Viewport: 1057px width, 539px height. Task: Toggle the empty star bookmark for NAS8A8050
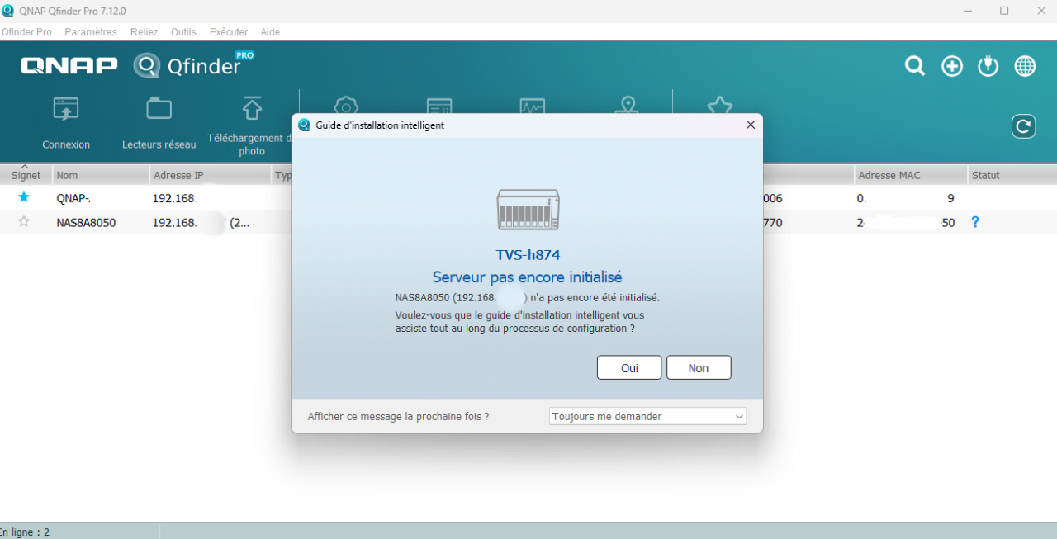(x=24, y=222)
